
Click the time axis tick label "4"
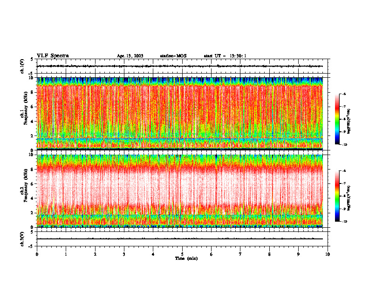pyautogui.click(x=153, y=254)
